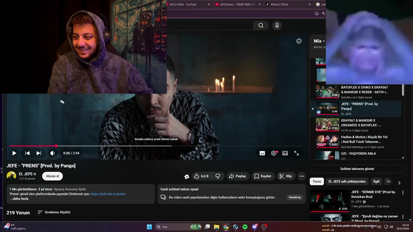Viewport: 413px width, 232px height.
Task: Search with the magnifier button
Action: click(261, 25)
